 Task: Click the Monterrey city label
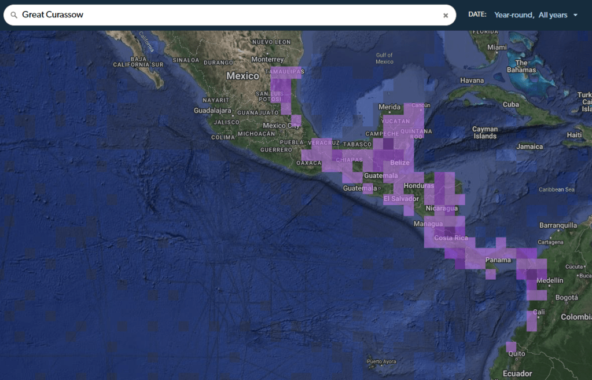click(267, 60)
